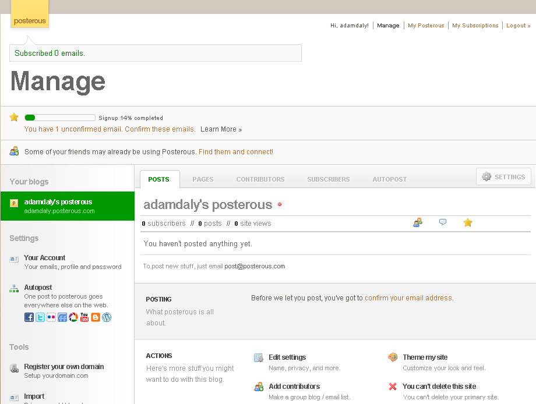Click the comment bubble icon in stats row

tap(443, 222)
